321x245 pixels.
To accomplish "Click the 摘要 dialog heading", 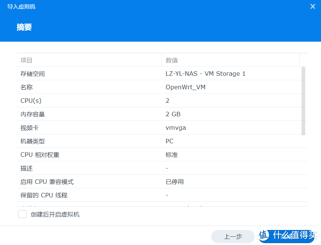I will pos(24,27).
